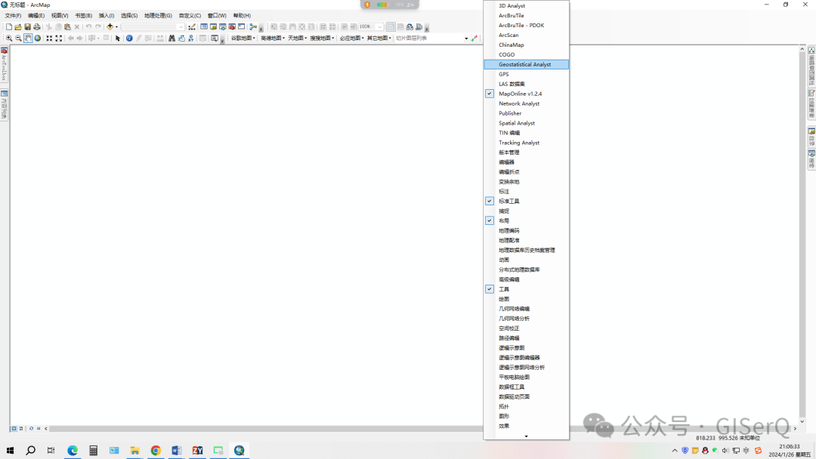The width and height of the screenshot is (816, 459).
Task: Open the Find tool with binoculars icon
Action: tap(172, 38)
